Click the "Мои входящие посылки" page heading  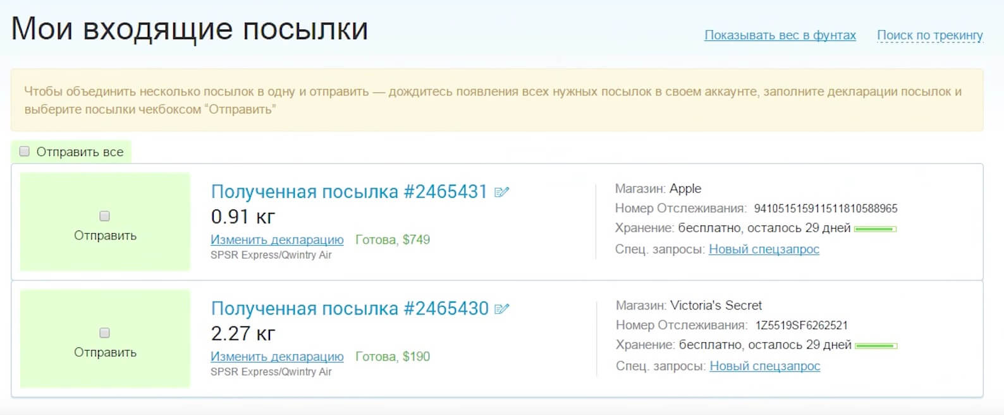pyautogui.click(x=191, y=28)
